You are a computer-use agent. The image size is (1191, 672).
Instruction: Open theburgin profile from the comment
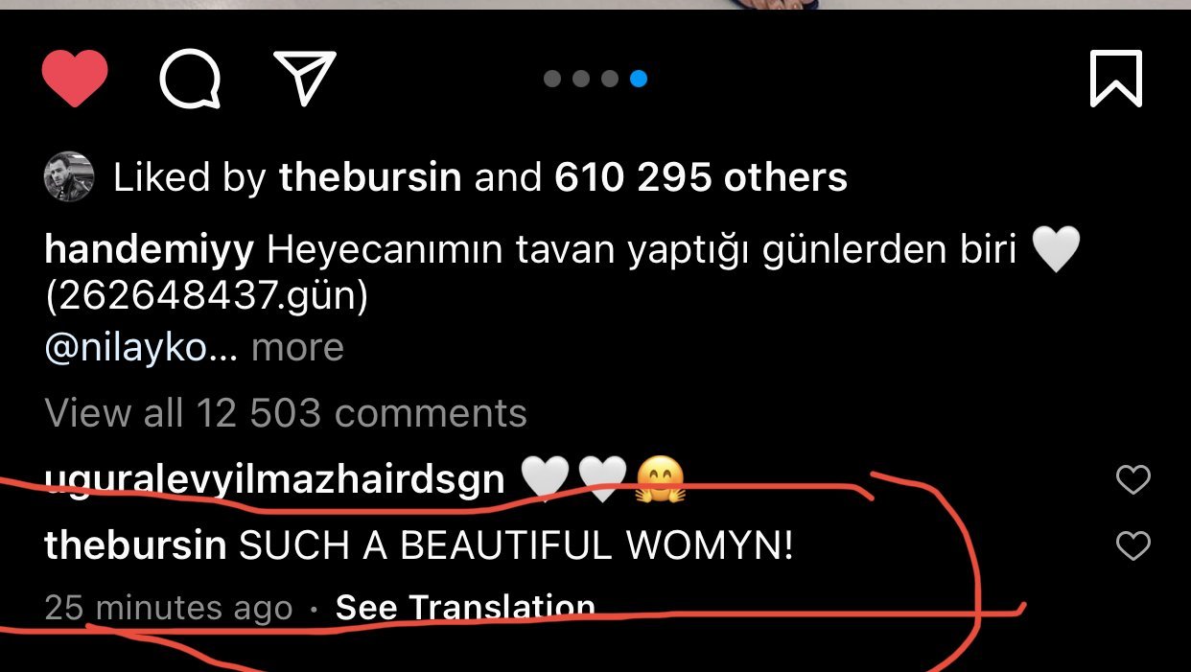[x=135, y=546]
